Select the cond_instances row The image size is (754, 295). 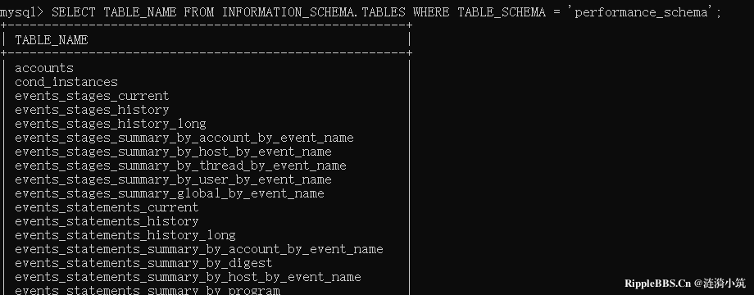66,82
